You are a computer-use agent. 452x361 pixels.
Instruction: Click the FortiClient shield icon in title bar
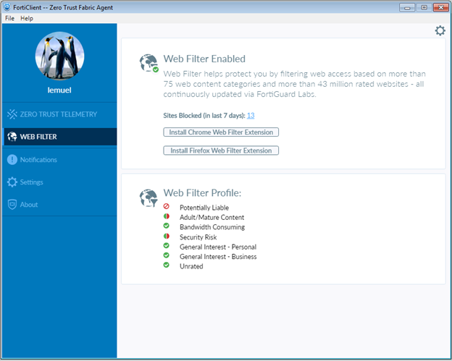tap(7, 7)
